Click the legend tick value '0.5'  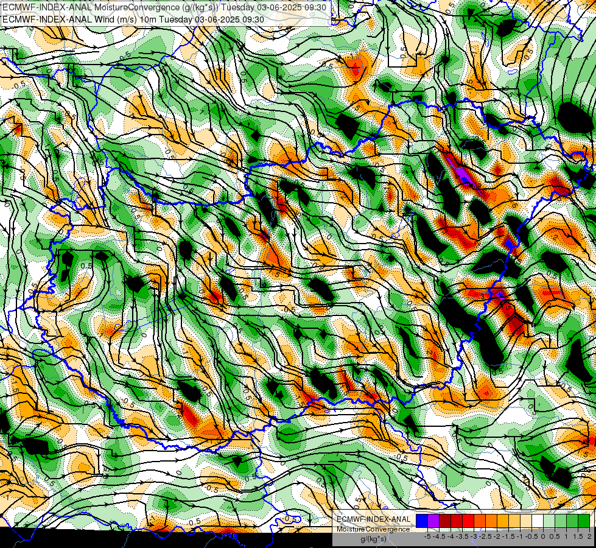click(x=555, y=536)
